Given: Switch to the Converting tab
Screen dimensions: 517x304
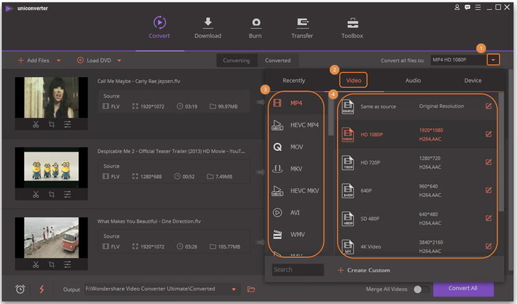Looking at the screenshot, I should click(x=236, y=60).
